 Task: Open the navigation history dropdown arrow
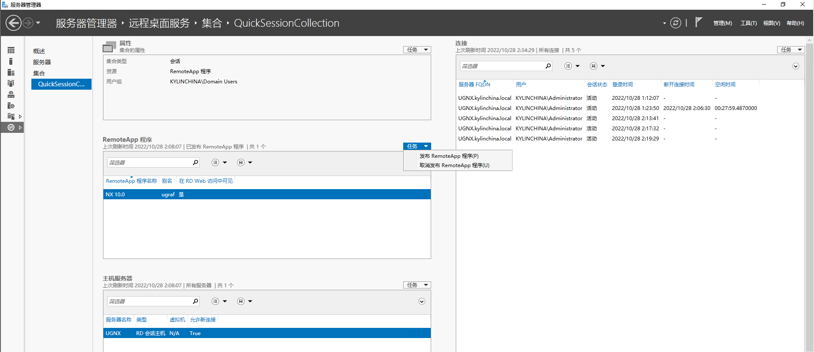[x=38, y=23]
